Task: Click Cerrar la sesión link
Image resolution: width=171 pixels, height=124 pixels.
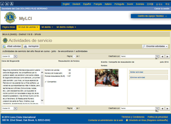Action: point(162,9)
